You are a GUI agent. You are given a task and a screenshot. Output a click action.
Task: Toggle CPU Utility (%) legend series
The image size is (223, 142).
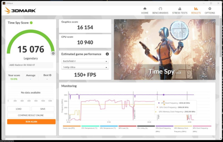[x=146, y=127]
